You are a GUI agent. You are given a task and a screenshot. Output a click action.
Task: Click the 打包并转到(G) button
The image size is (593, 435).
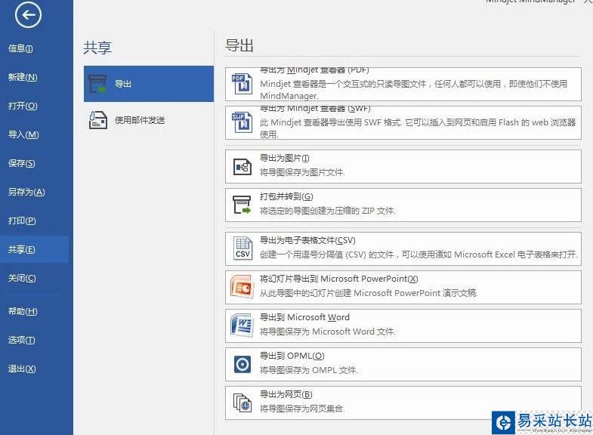(x=403, y=205)
